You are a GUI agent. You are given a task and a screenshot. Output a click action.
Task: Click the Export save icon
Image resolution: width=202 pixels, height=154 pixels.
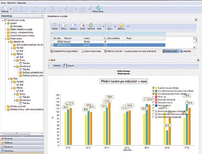(65, 66)
